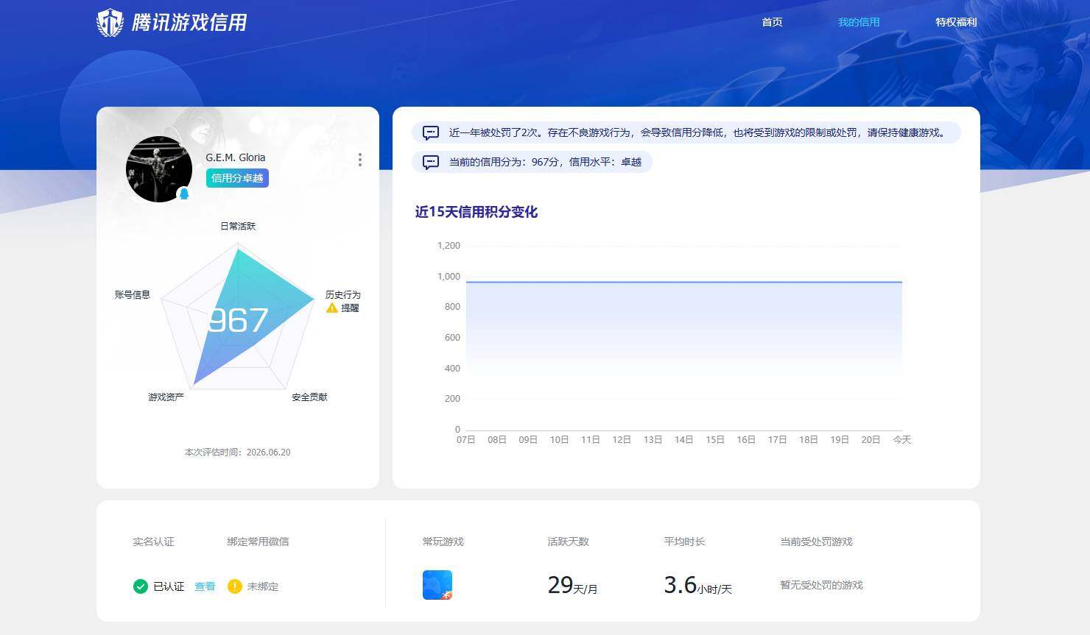Click the G.E.M. Gloria profile avatar

159,169
